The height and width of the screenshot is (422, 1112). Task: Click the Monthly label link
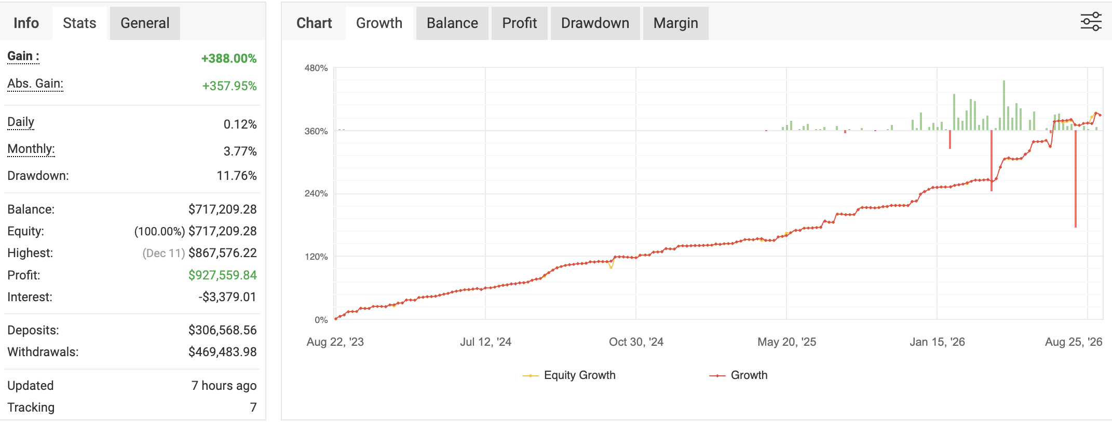coord(31,149)
